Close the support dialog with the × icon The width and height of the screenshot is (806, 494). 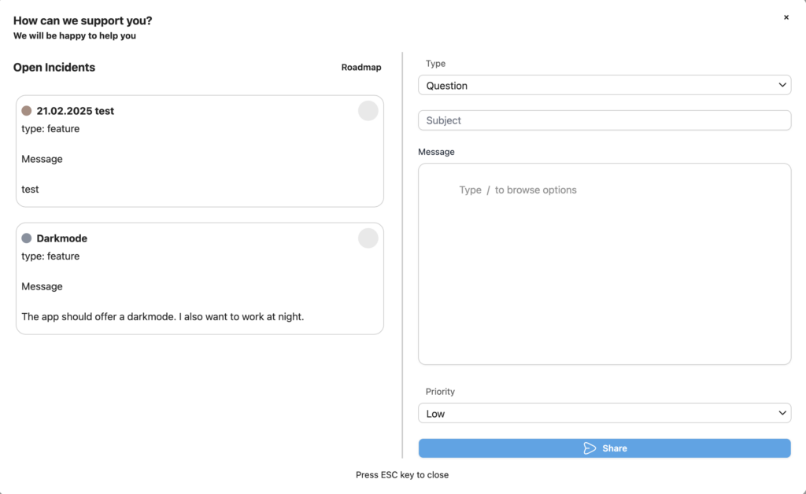click(786, 17)
